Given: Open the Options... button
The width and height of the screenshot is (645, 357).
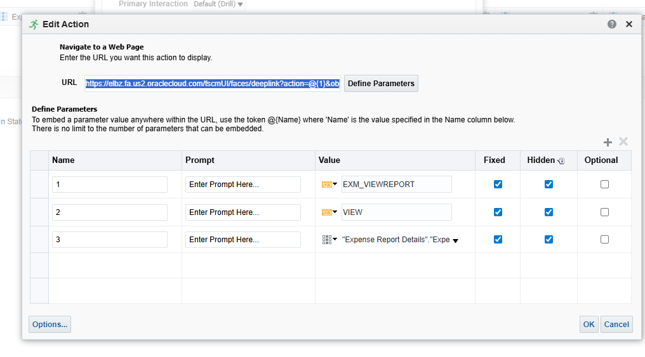Looking at the screenshot, I should pos(50,325).
